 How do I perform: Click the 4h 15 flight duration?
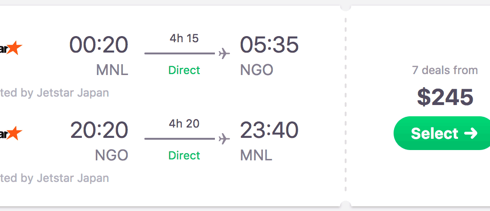pos(184,38)
